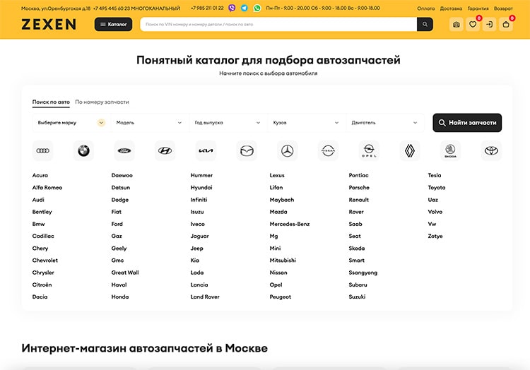Viewport: 530px width, 370px height.
Task: Open the Lada brand link
Action: click(x=197, y=273)
